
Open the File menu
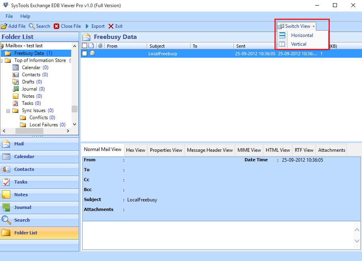coord(9,16)
